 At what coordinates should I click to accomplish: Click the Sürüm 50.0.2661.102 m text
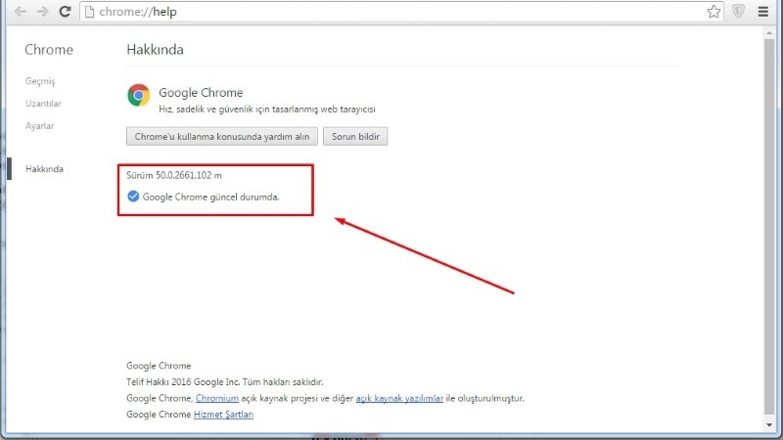174,175
